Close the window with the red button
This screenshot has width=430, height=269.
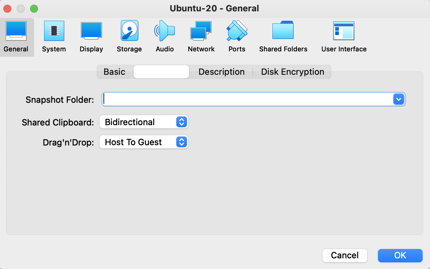coord(7,9)
